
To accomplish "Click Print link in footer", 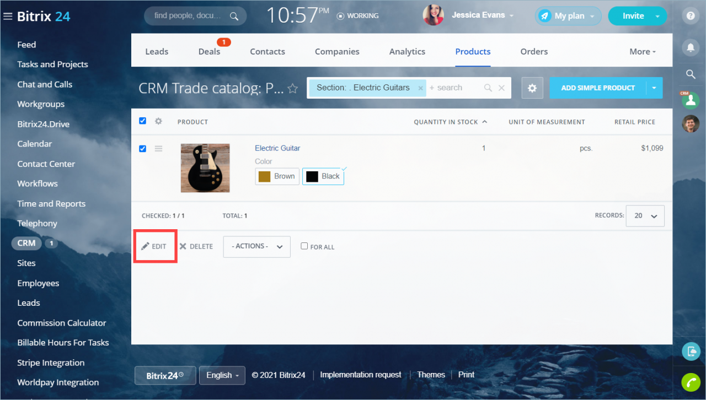I will pos(466,375).
